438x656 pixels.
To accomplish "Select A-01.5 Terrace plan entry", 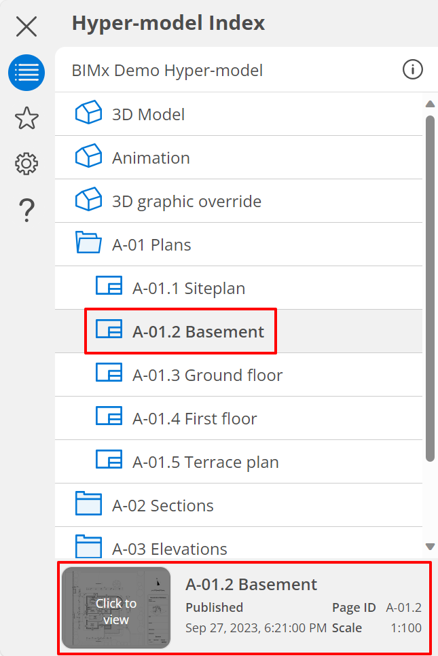I will [x=205, y=462].
